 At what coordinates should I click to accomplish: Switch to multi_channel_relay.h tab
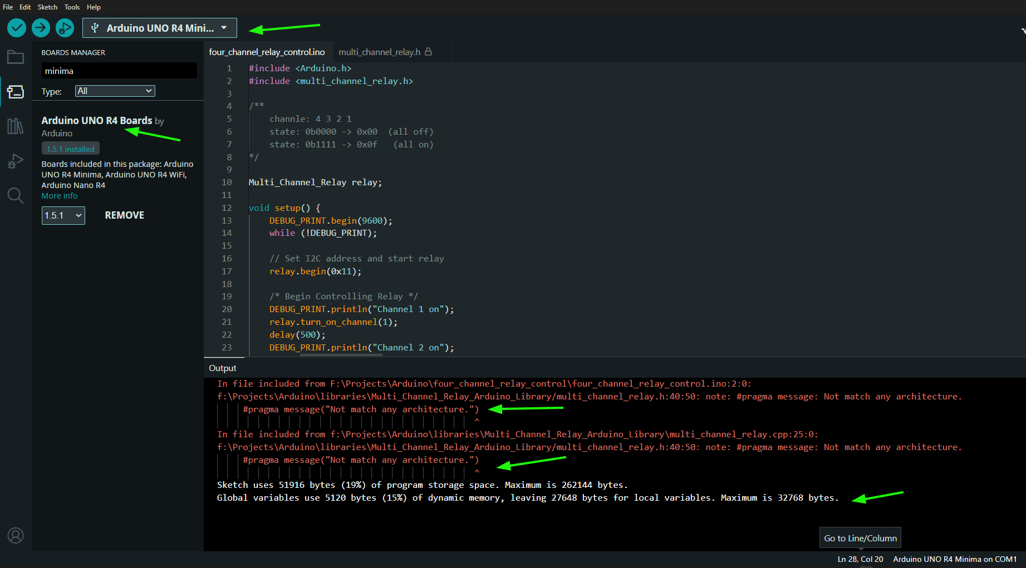click(x=380, y=52)
